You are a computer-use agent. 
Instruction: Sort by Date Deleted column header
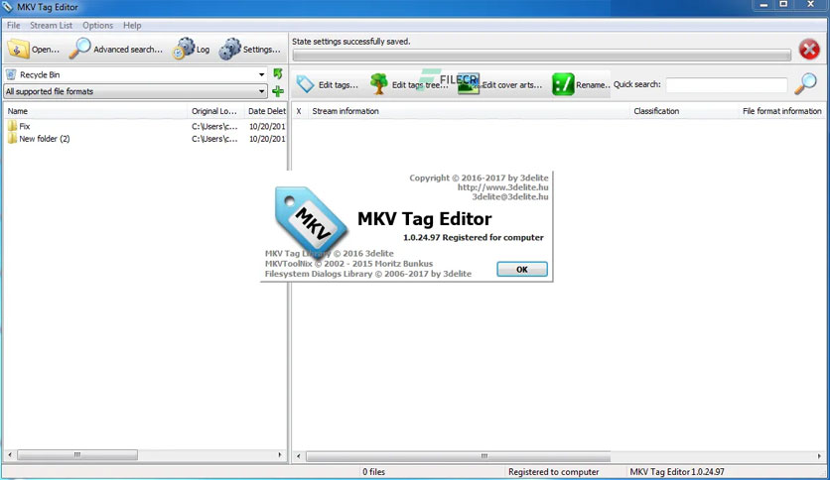pos(266,111)
